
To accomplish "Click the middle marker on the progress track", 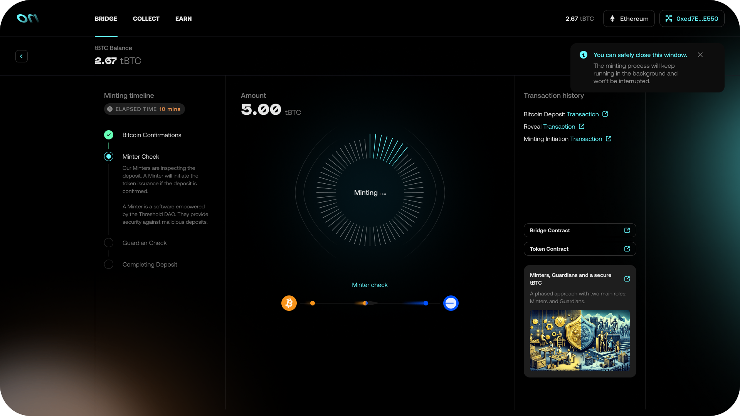I will coord(365,303).
